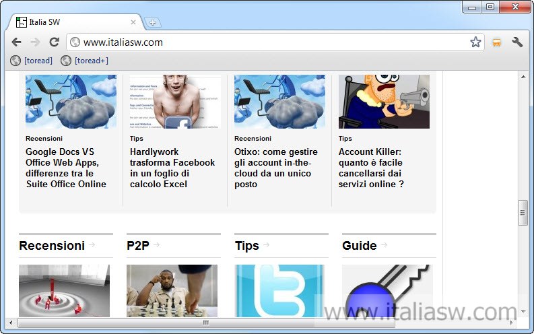This screenshot has height=334, width=534.
Task: Open the Recensioni section heading
Action: (x=52, y=246)
